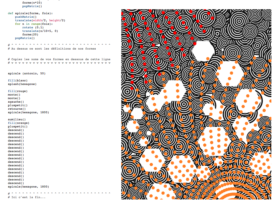The height and width of the screenshot is (209, 279).
Task: Click the rendered spiral and hexagon artwork
Action: coord(196,104)
